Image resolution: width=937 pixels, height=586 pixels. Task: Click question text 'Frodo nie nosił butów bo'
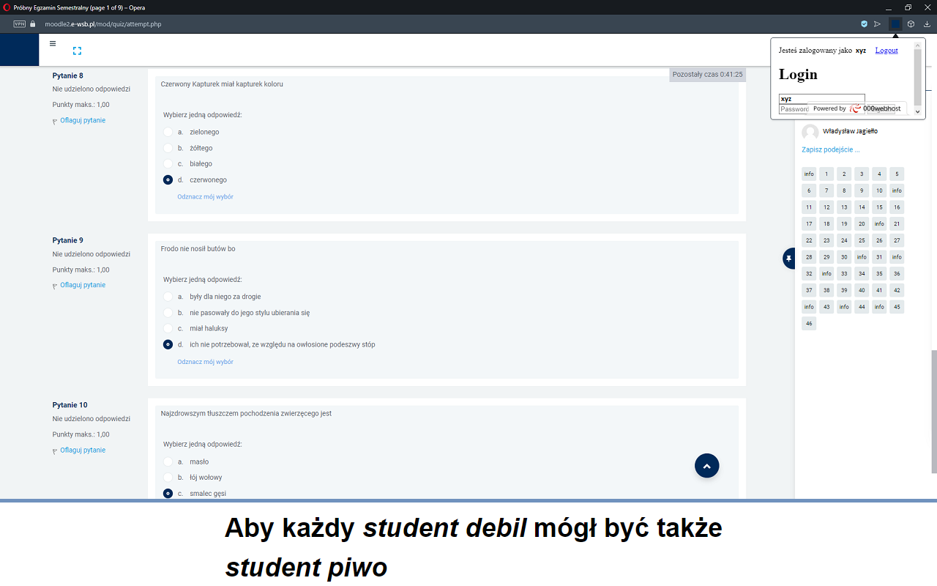click(198, 249)
